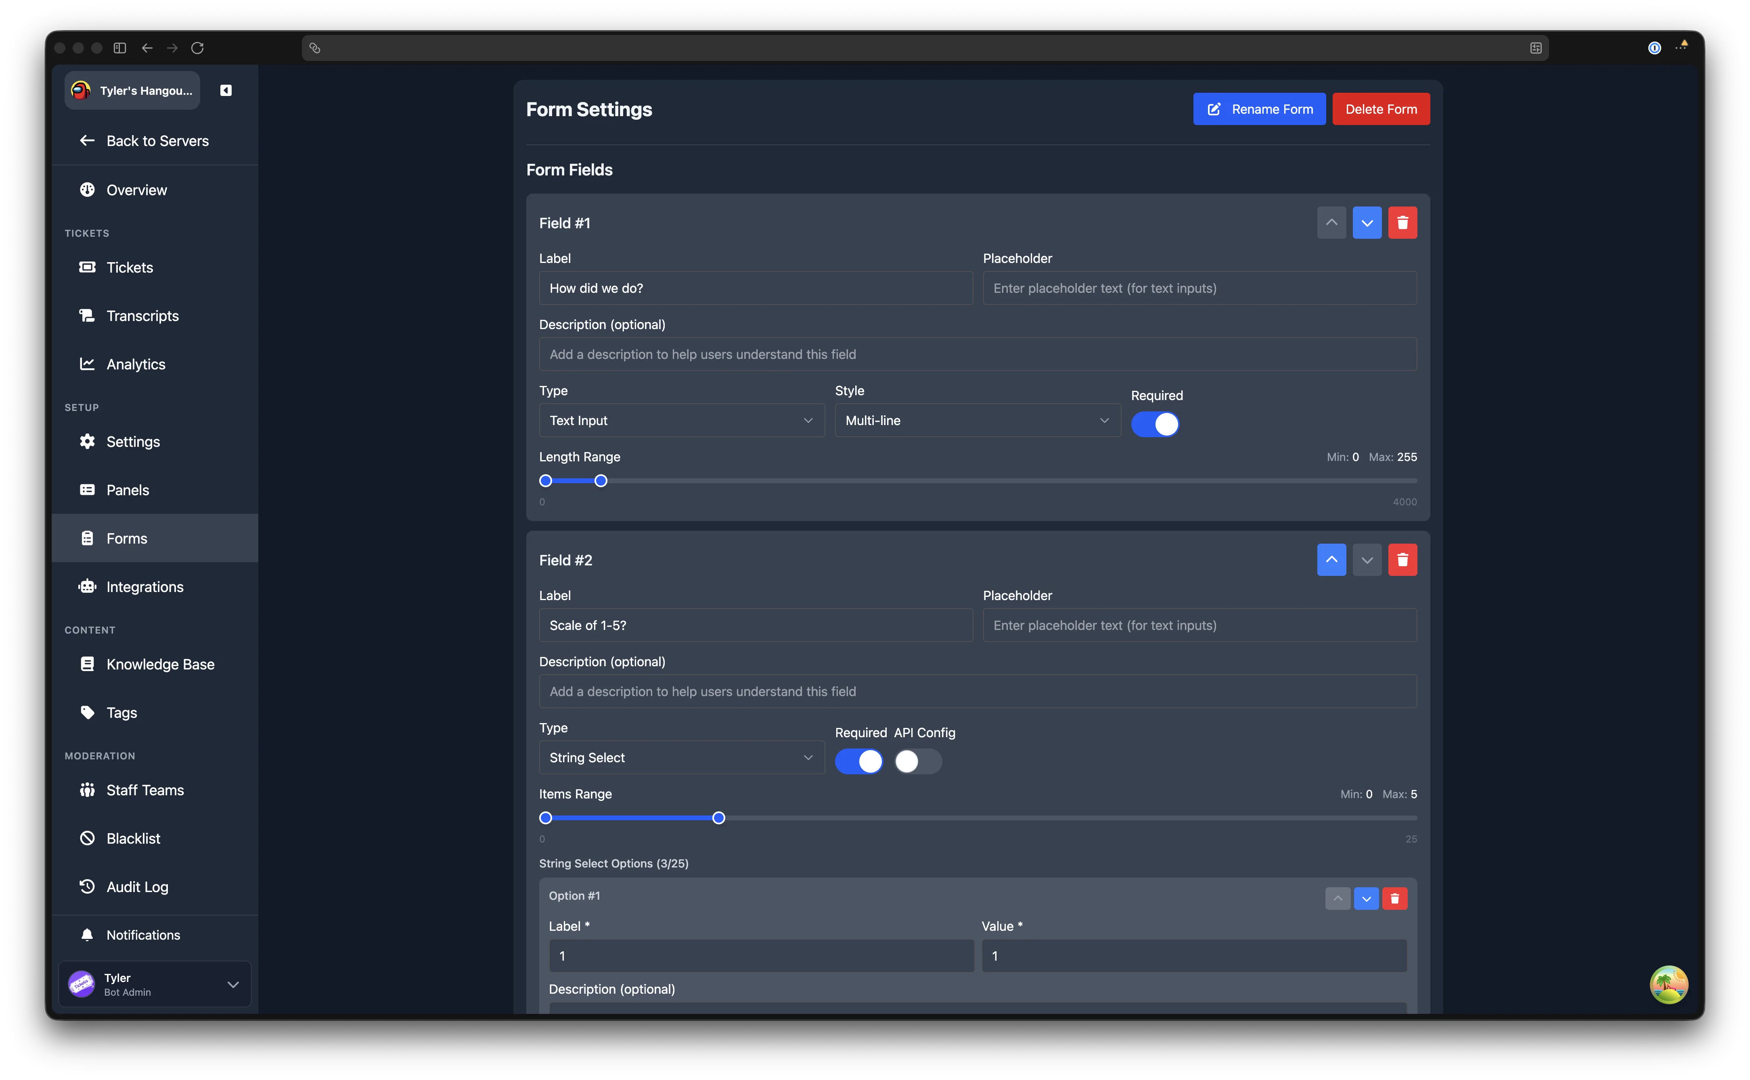Click the Items Range max slider handle

(718, 819)
